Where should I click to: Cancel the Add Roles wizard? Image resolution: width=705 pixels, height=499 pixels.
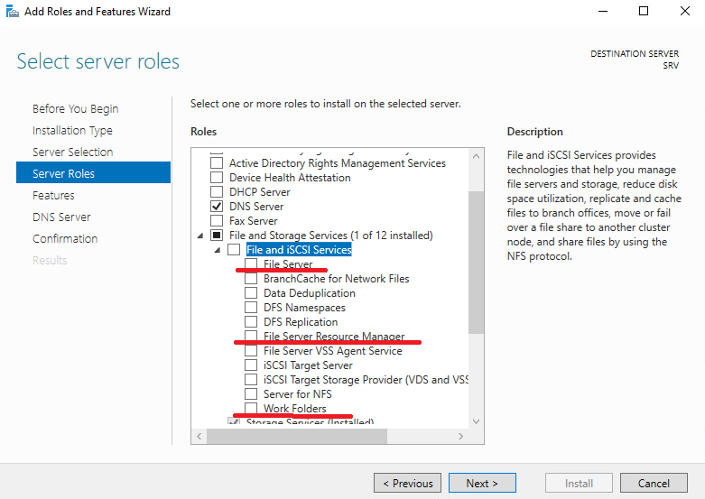(x=654, y=483)
